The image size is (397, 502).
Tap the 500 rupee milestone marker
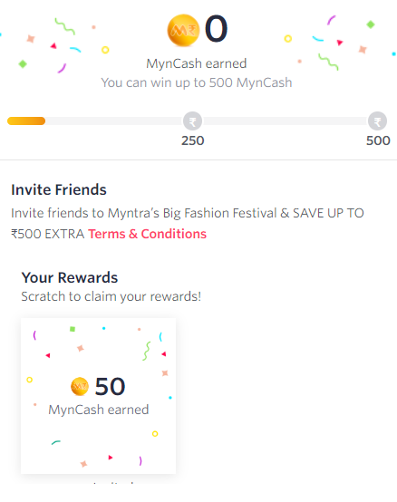(x=377, y=121)
